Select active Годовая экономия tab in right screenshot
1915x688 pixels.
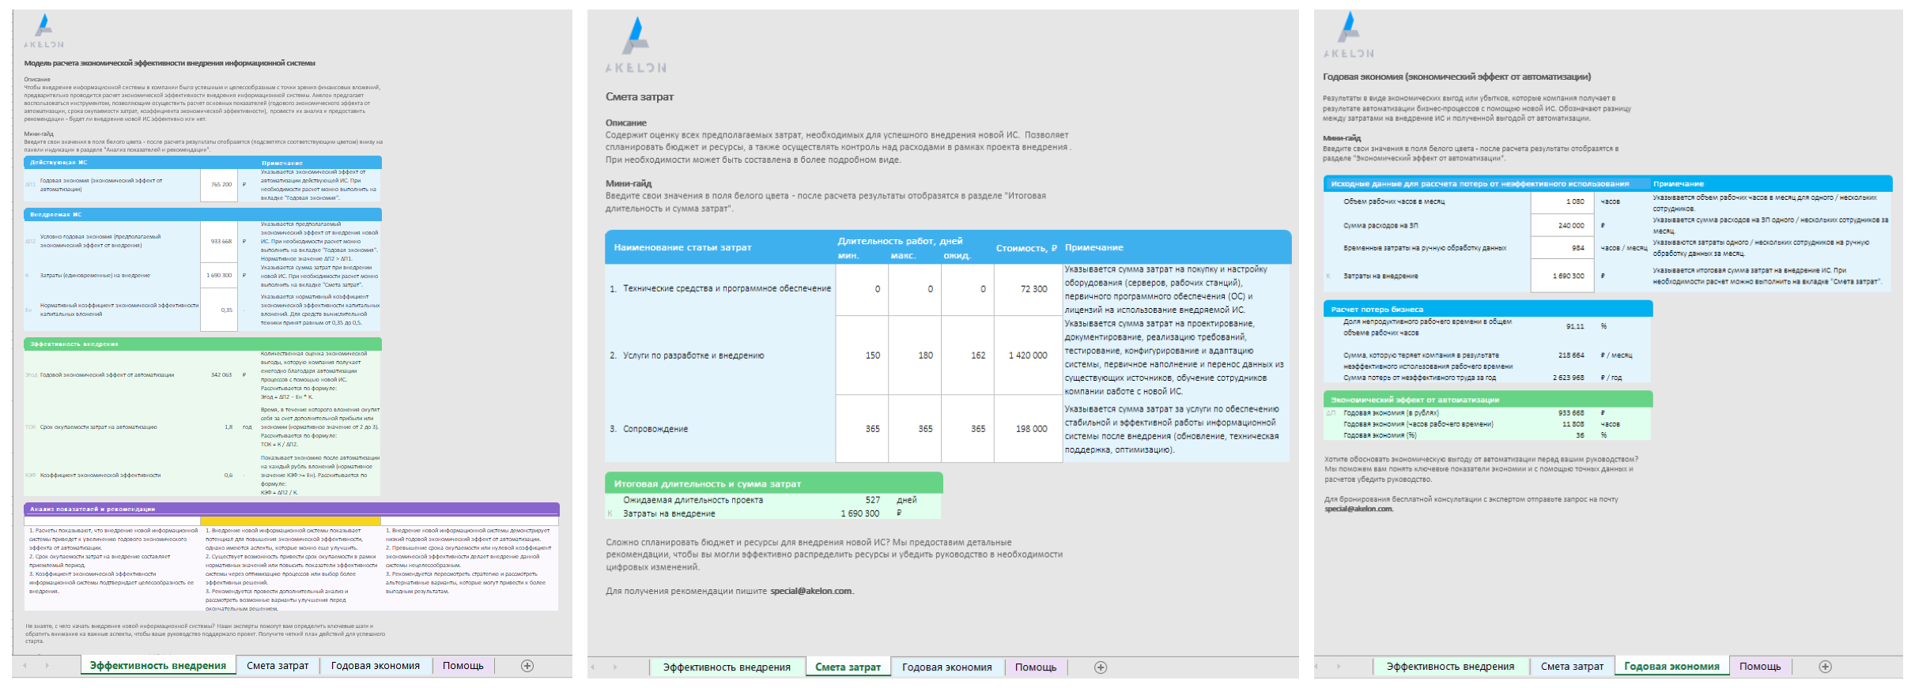[x=1671, y=667]
